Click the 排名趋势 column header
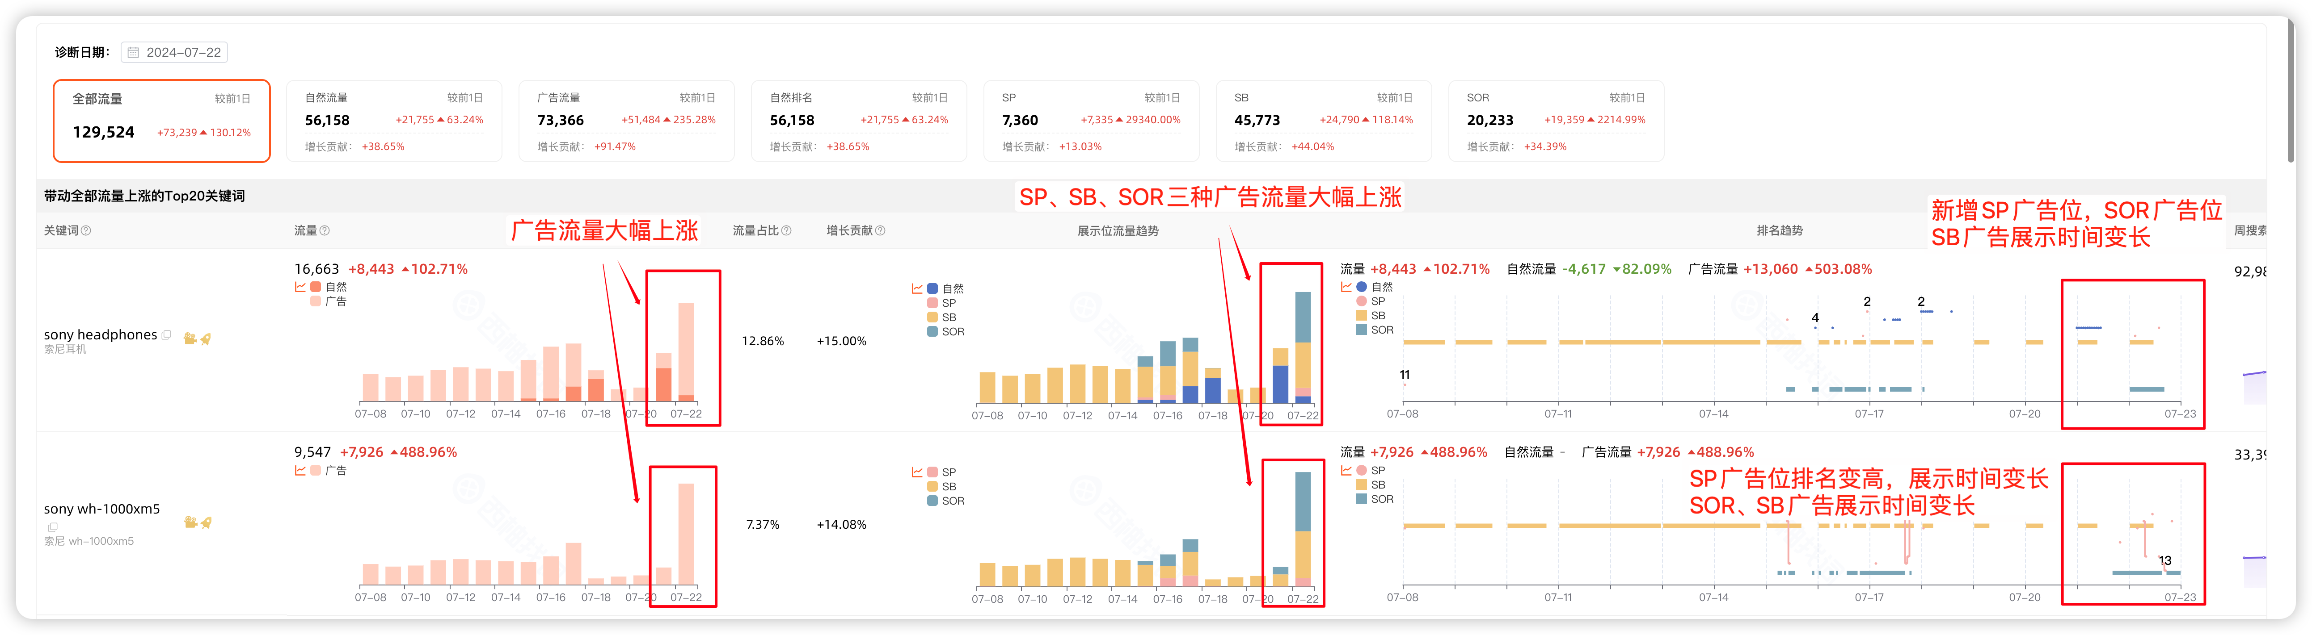Viewport: 2312px width, 635px height. pyautogui.click(x=1779, y=230)
